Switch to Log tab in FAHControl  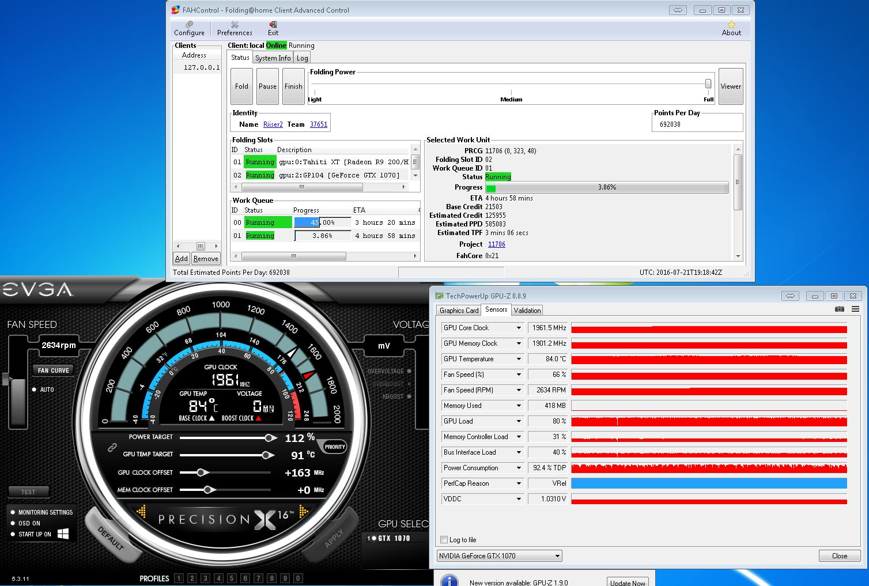(x=303, y=58)
